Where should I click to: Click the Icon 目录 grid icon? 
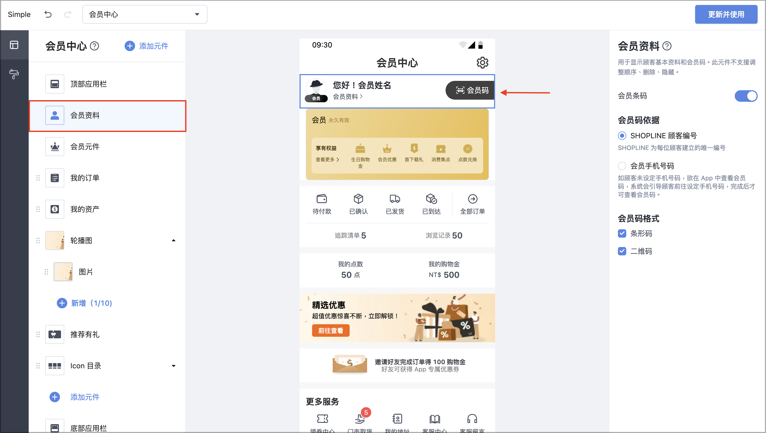pyautogui.click(x=55, y=366)
